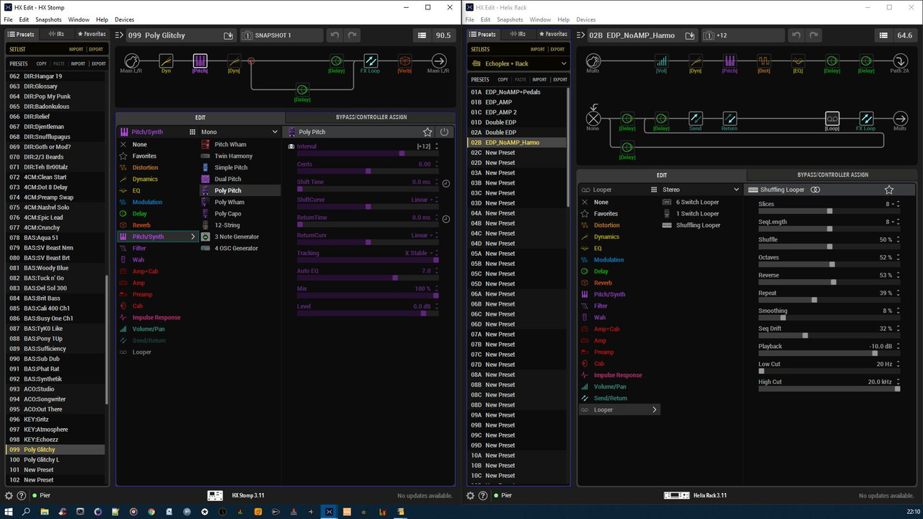Select the Main L/R input block in HX Stomp

(131, 61)
